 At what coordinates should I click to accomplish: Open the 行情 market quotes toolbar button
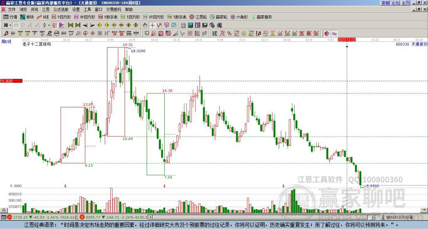(10, 17)
